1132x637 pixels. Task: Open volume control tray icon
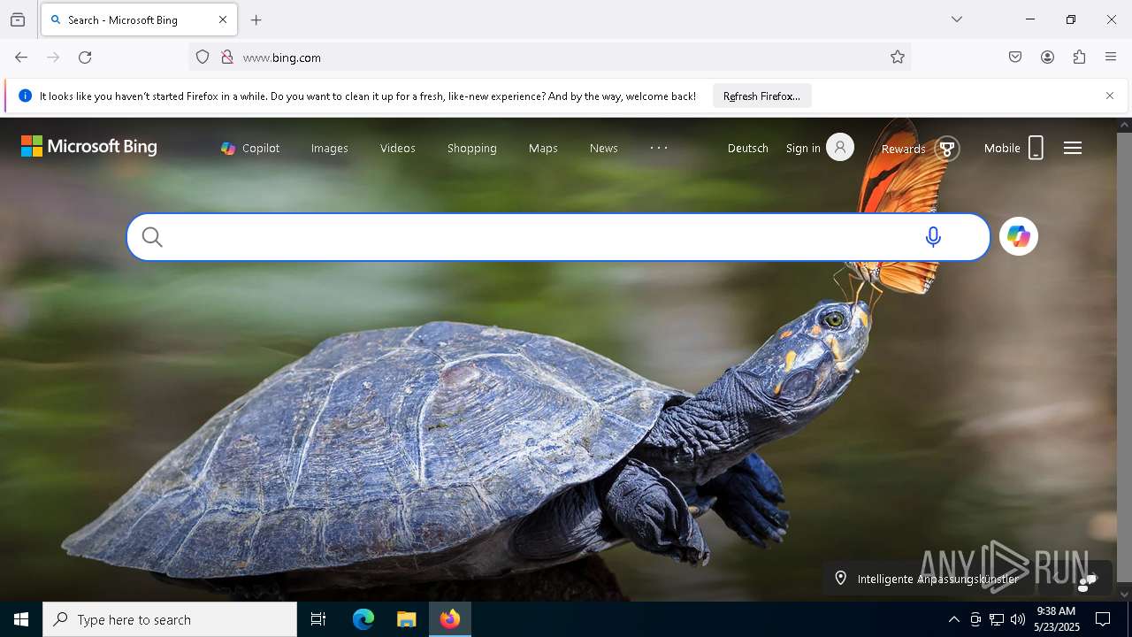tap(1018, 619)
